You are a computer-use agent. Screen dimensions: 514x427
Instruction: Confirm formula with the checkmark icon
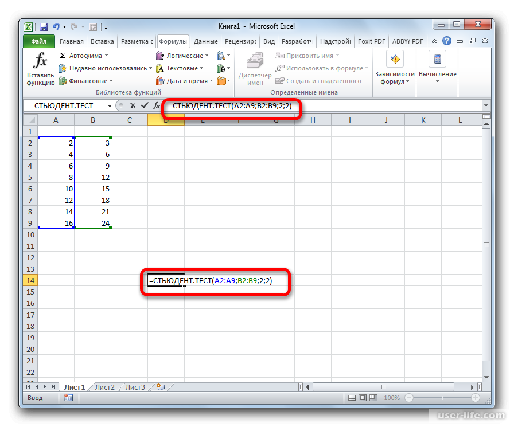(x=145, y=105)
